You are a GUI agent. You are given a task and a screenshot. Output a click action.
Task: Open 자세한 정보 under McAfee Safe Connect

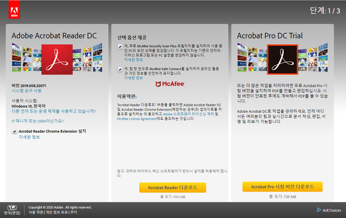point(133,78)
